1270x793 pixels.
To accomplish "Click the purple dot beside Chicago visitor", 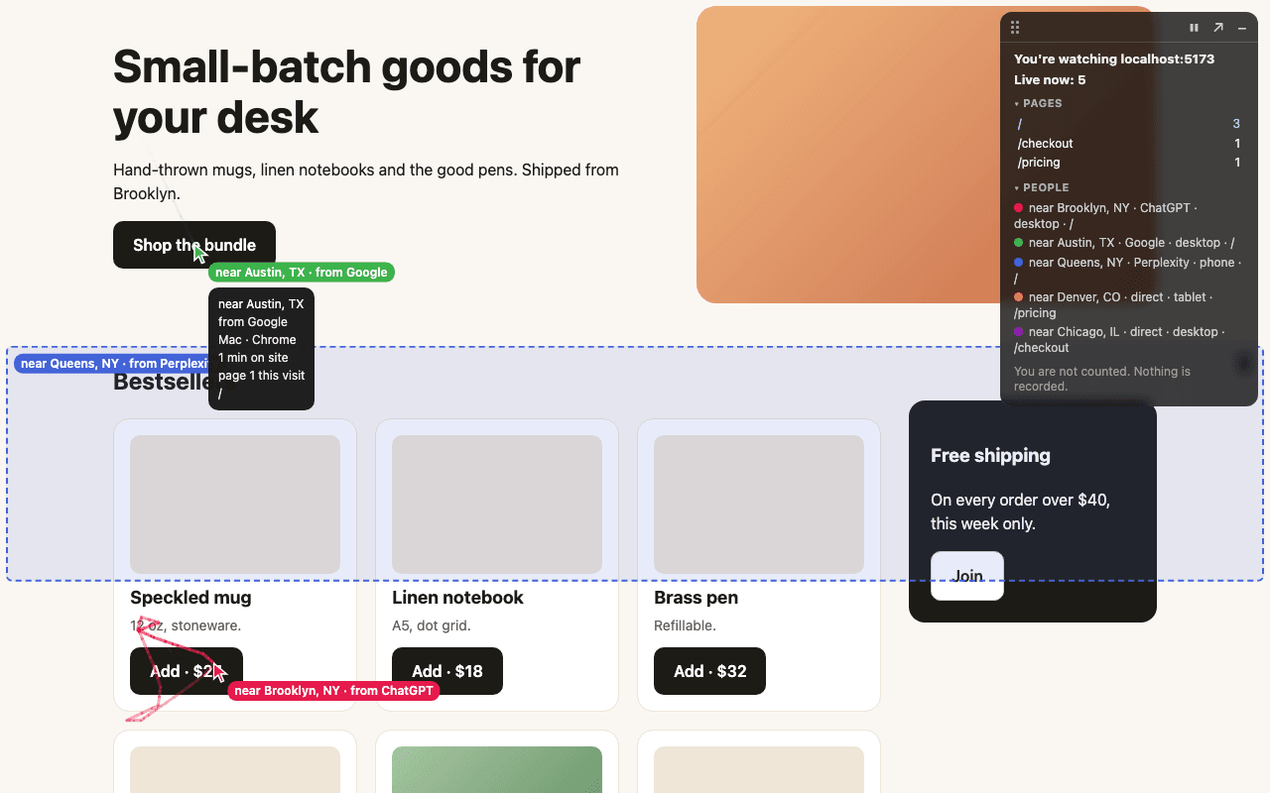I will pos(1018,332).
